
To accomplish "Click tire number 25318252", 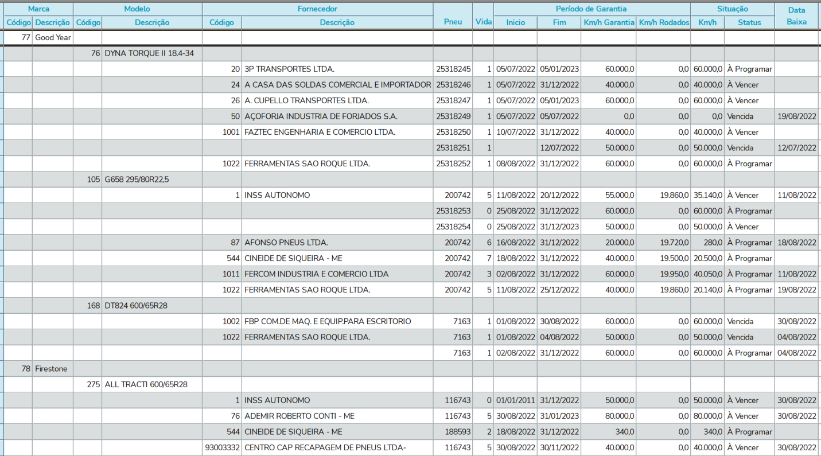I will point(453,163).
